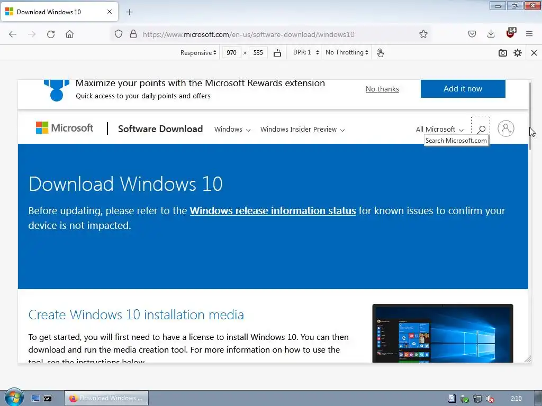Open the Downloads panel icon
The image size is (542, 406).
click(491, 34)
